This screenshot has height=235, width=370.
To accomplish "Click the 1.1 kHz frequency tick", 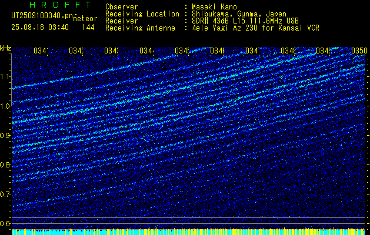I will click(5, 77).
